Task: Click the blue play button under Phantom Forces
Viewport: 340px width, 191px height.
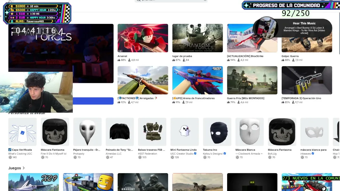Action: pos(93,101)
